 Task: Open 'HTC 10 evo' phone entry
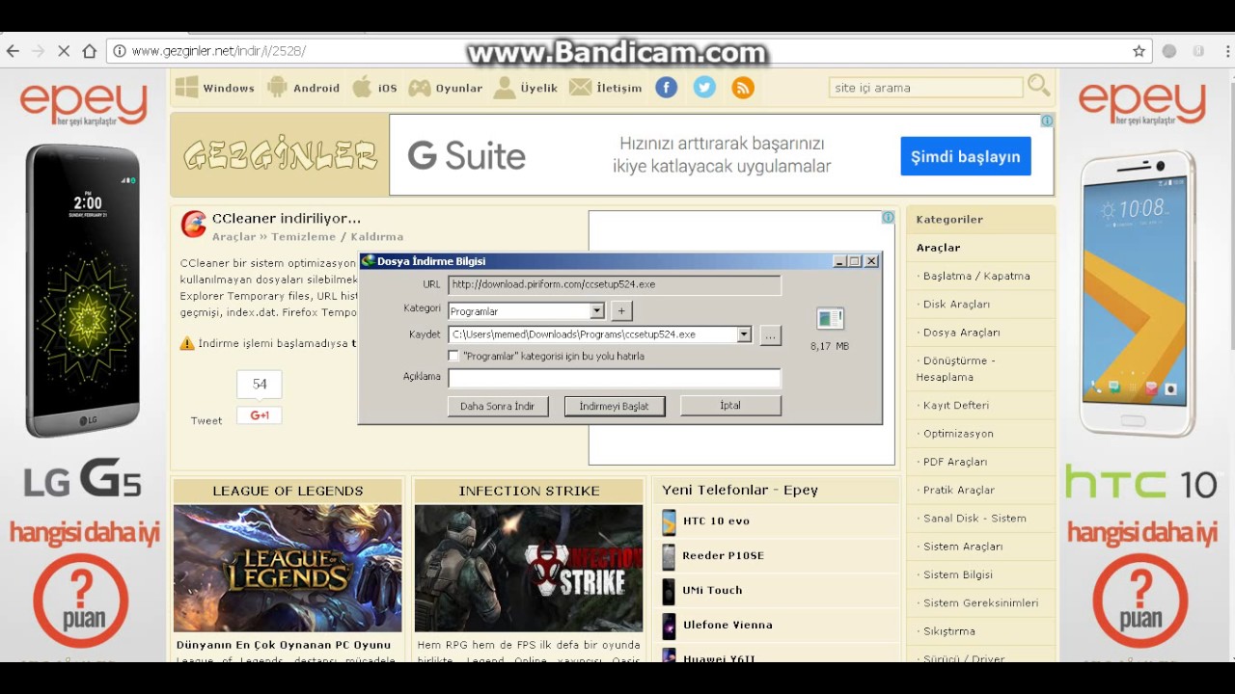pos(716,521)
